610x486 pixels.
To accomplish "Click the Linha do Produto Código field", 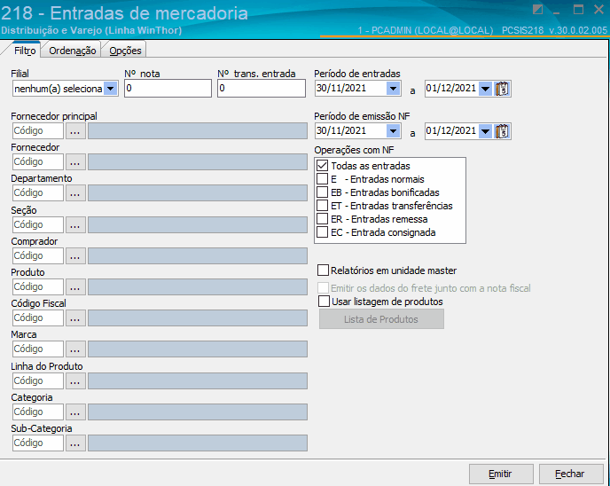I will coord(38,381).
